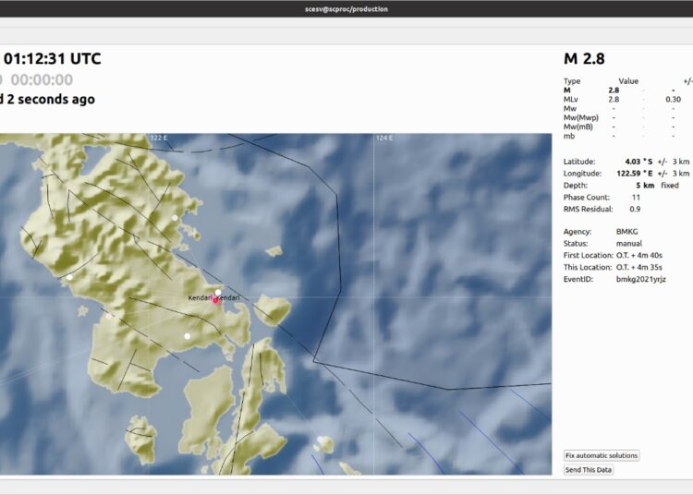The image size is (693, 495).
Task: Select station marker on the small southeastern island
Action: (x=321, y=440)
